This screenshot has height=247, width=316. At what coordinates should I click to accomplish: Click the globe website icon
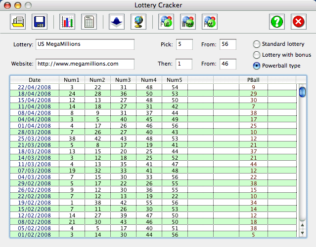[138, 22]
